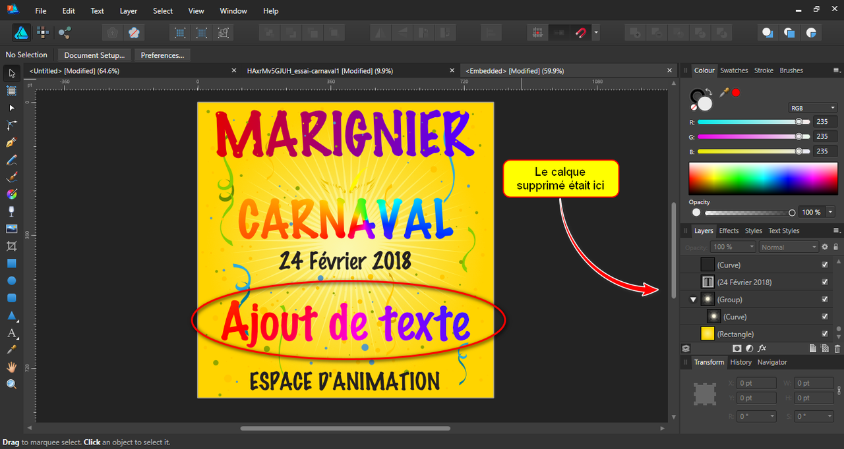Select the View hand tool
844x449 pixels.
(11, 367)
